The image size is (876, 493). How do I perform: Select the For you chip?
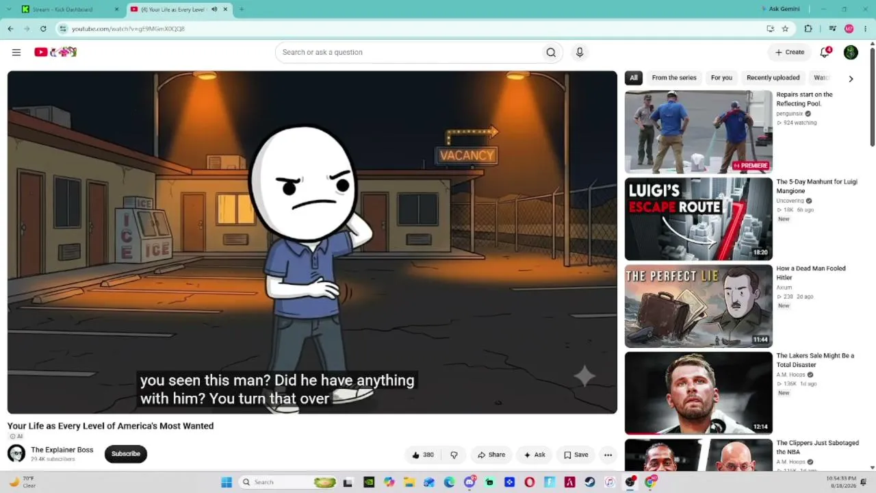[721, 78]
